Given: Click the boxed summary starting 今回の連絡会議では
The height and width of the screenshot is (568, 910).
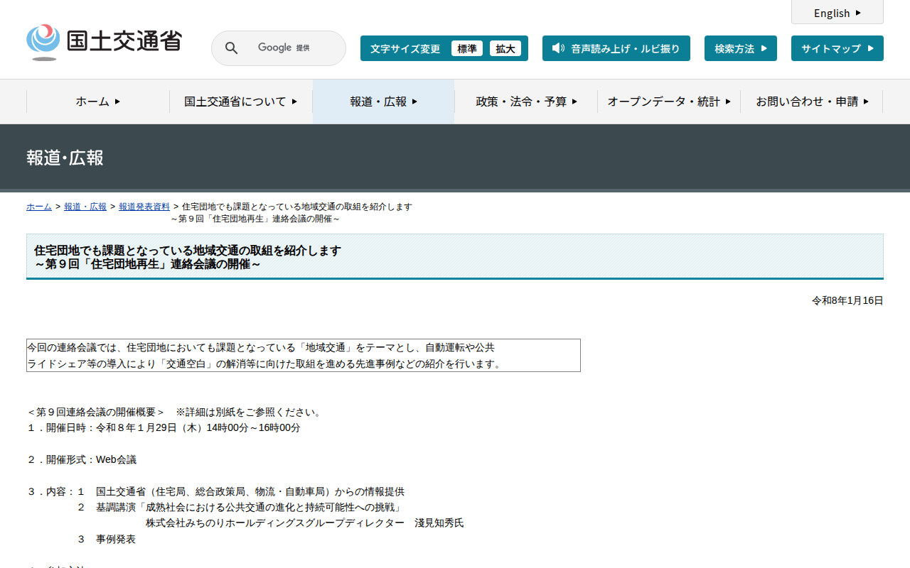Looking at the screenshot, I should coord(304,356).
